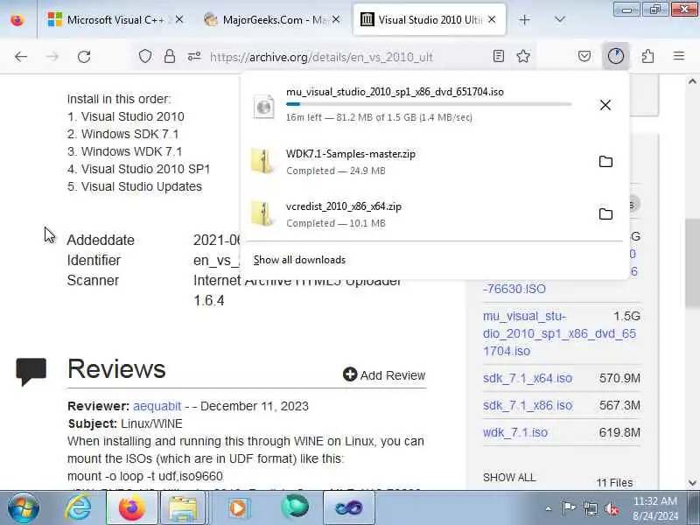Image resolution: width=700 pixels, height=525 pixels.
Task: Open the green globe taskbar app
Action: point(295,507)
